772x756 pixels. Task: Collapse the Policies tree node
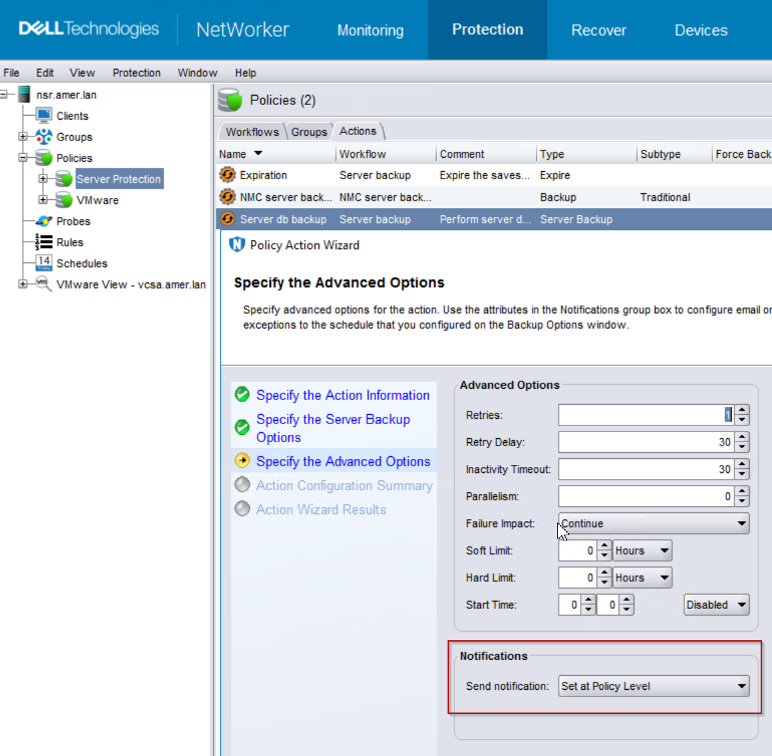(23, 158)
